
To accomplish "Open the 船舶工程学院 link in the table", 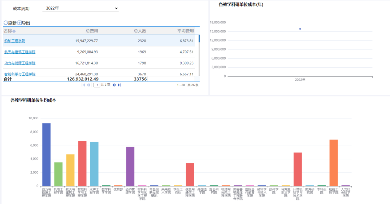I will coord(15,41).
